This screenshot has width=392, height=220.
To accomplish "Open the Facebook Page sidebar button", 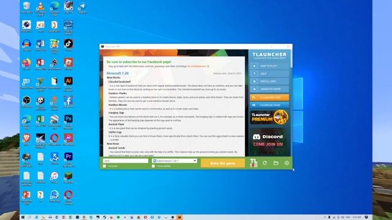I will (x=269, y=105).
